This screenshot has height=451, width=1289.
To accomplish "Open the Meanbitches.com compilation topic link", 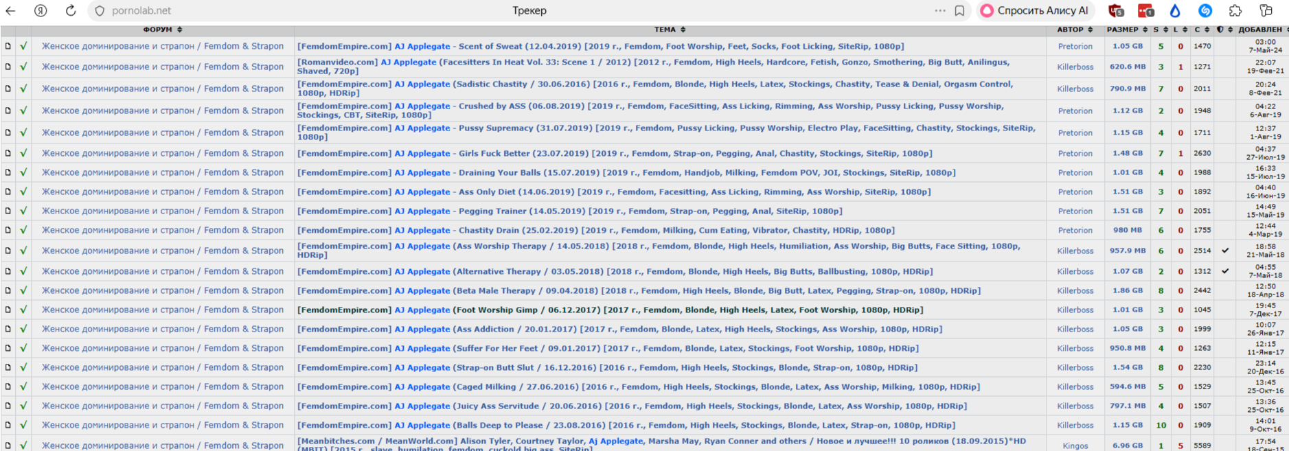I will [x=661, y=445].
